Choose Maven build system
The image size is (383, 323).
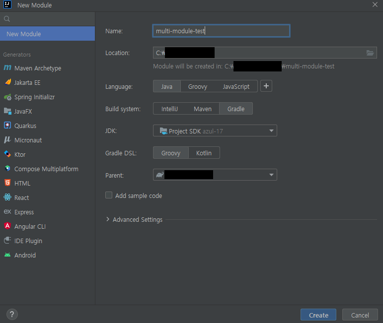click(203, 109)
